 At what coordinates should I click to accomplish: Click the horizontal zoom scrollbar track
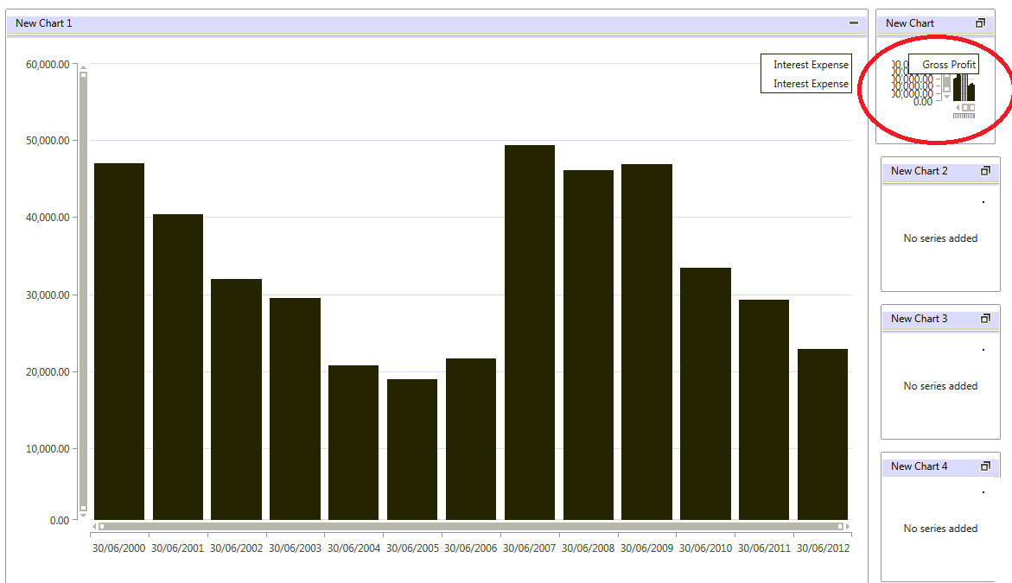click(x=470, y=527)
